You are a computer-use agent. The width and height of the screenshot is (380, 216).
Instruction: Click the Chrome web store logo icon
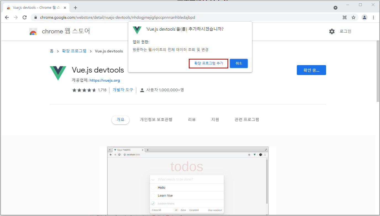pyautogui.click(x=33, y=31)
